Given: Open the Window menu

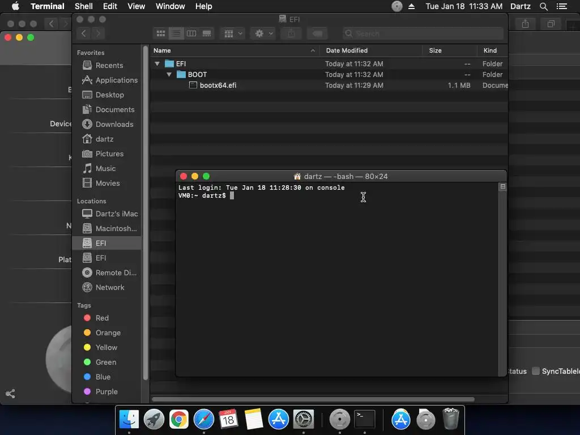Looking at the screenshot, I should point(170,6).
